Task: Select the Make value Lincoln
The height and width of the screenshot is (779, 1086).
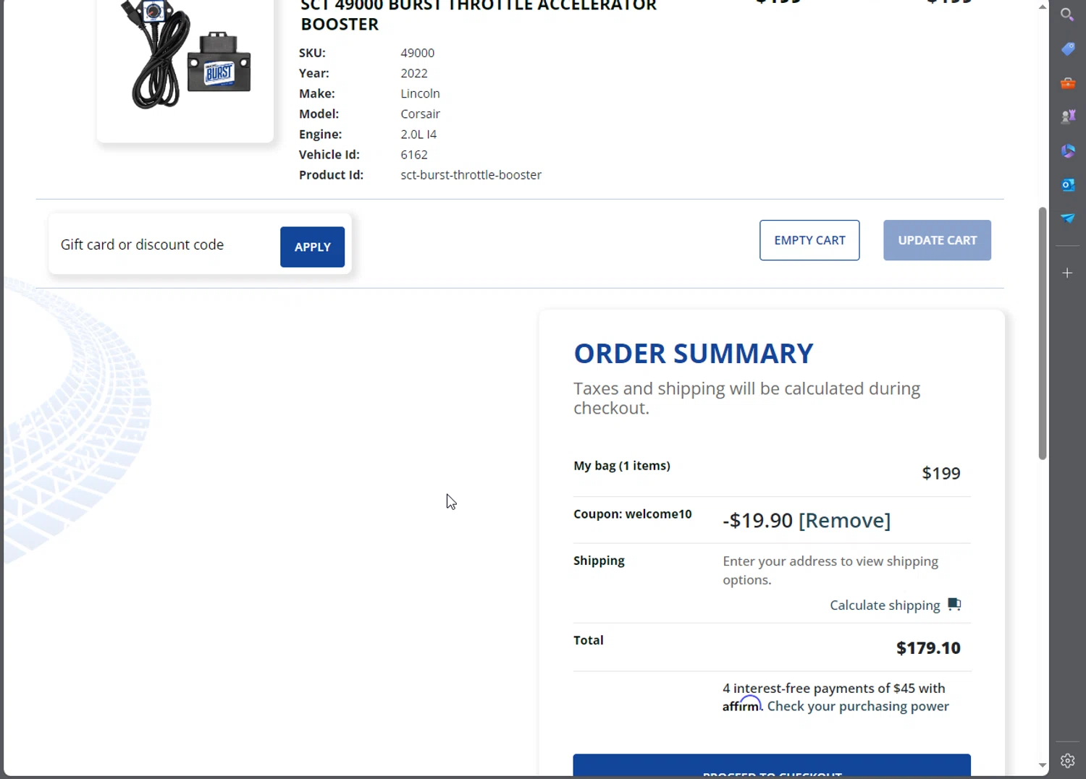Action: coord(420,94)
